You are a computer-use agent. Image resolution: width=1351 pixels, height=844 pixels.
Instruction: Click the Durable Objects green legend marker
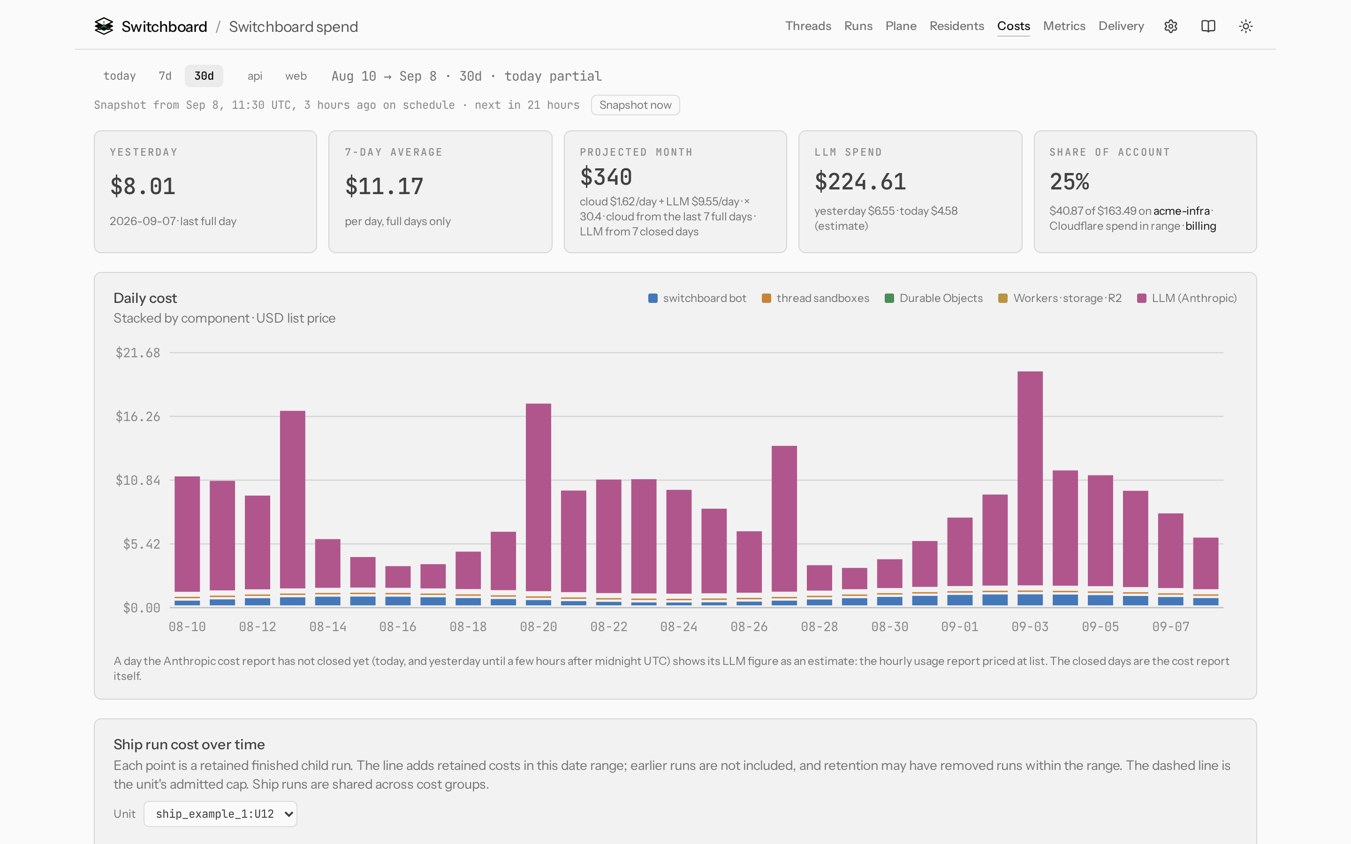(889, 298)
